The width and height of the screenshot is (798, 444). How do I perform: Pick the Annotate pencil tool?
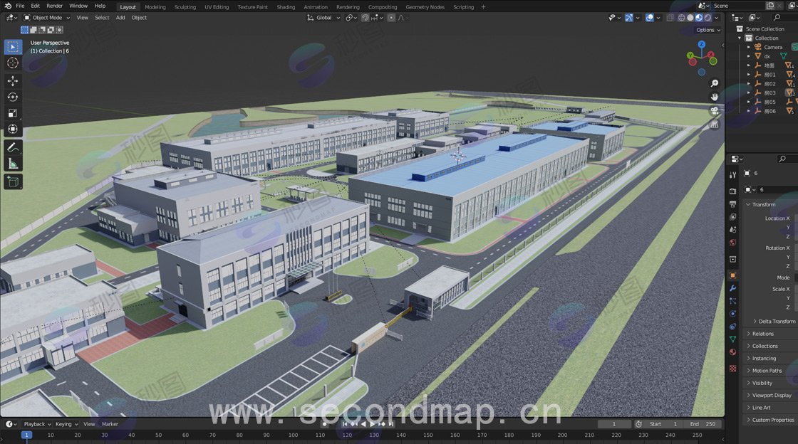click(13, 147)
